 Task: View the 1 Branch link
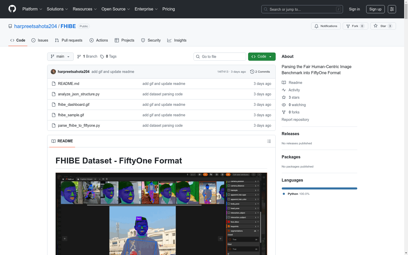pos(87,56)
